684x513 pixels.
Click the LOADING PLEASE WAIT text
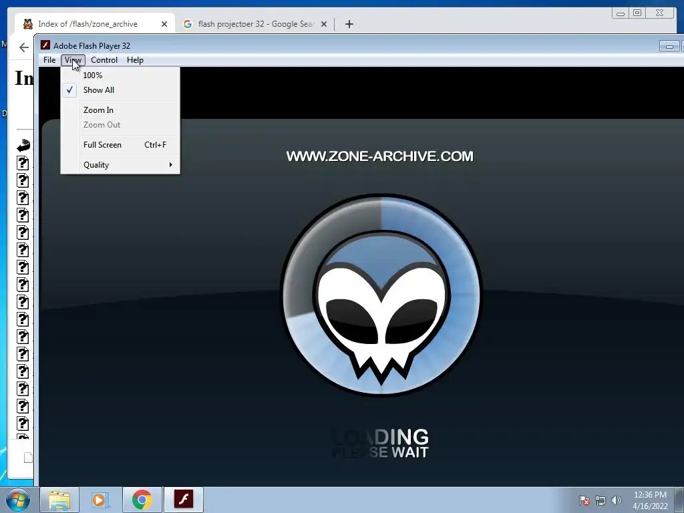tap(380, 444)
